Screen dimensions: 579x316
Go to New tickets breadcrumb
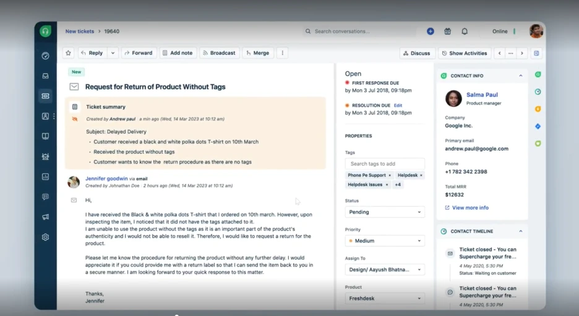pyautogui.click(x=80, y=31)
